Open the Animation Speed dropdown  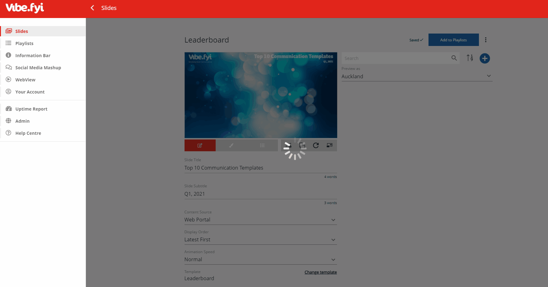click(260, 260)
